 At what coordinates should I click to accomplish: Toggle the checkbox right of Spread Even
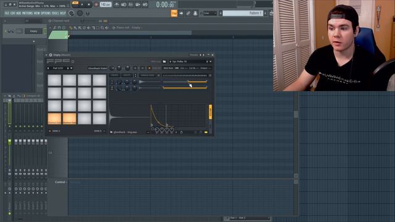pyautogui.click(x=159, y=75)
